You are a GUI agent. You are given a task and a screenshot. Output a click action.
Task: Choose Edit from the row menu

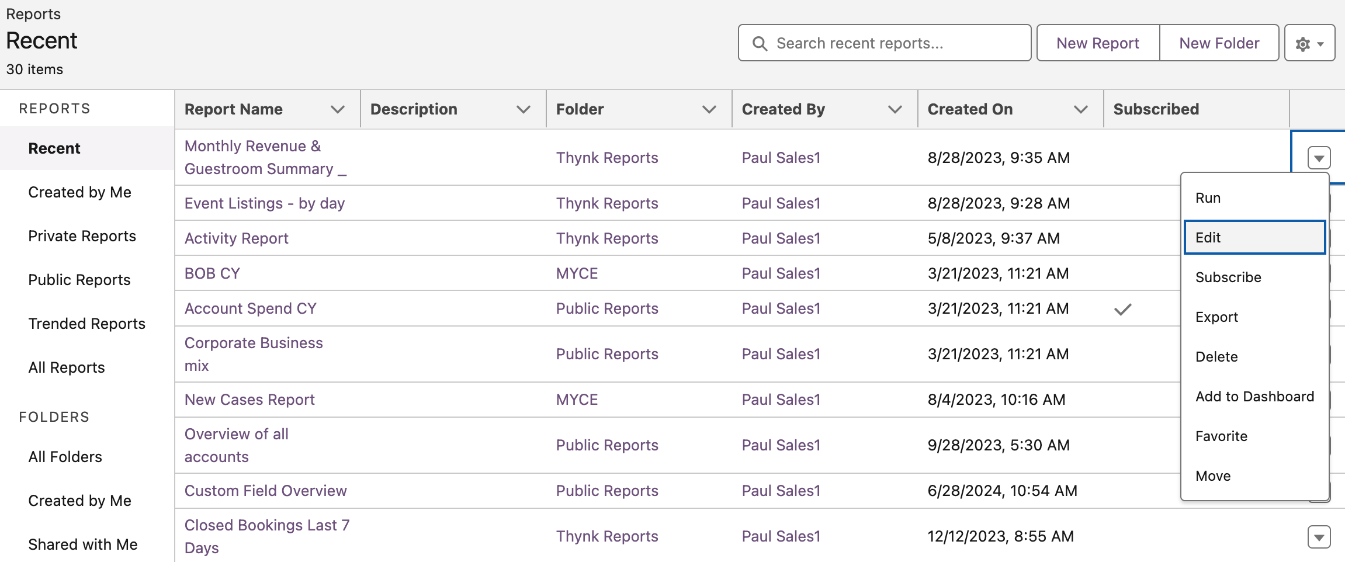point(1254,237)
